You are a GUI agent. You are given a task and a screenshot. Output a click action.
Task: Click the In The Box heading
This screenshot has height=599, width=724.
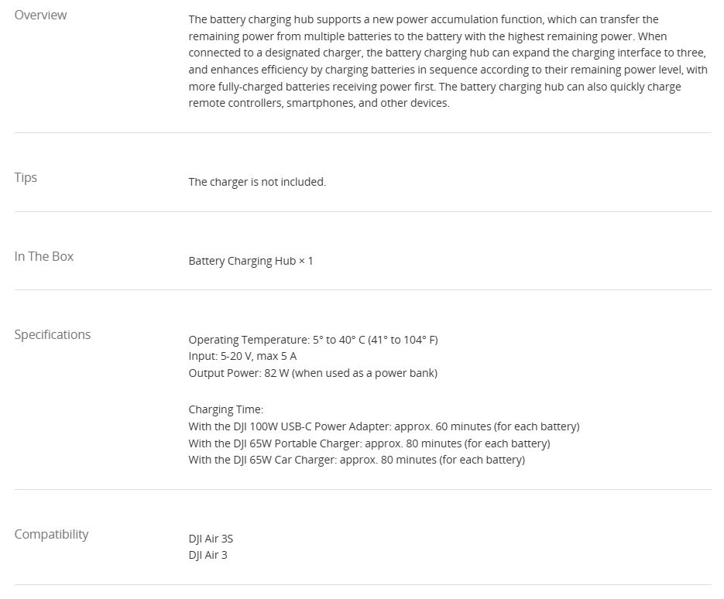click(43, 256)
